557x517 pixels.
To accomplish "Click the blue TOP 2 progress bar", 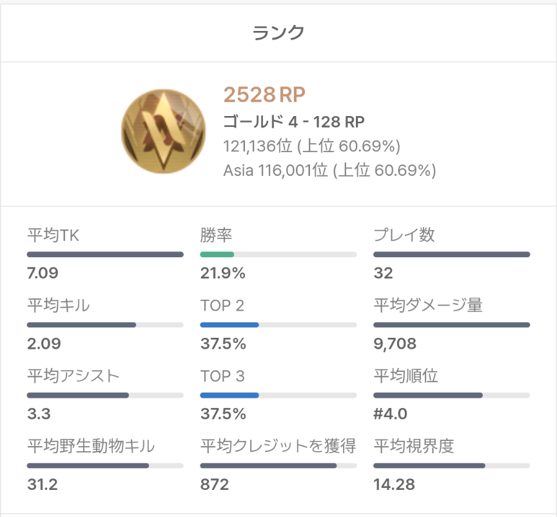I will (278, 325).
